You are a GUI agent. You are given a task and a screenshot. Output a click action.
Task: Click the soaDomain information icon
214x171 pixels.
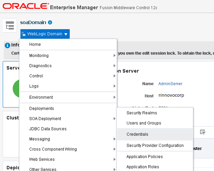click(x=50, y=22)
